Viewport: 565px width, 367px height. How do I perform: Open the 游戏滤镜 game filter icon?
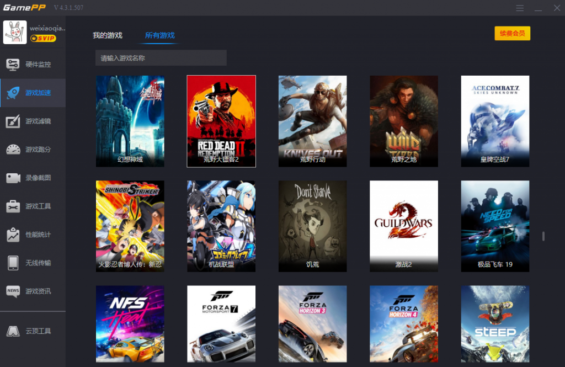(x=13, y=121)
